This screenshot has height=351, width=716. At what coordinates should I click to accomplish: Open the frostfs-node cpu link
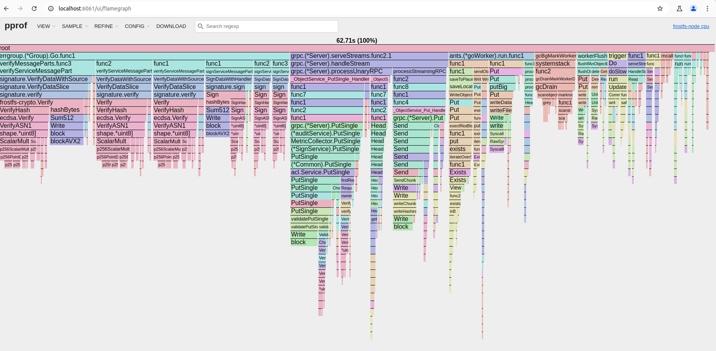(691, 26)
